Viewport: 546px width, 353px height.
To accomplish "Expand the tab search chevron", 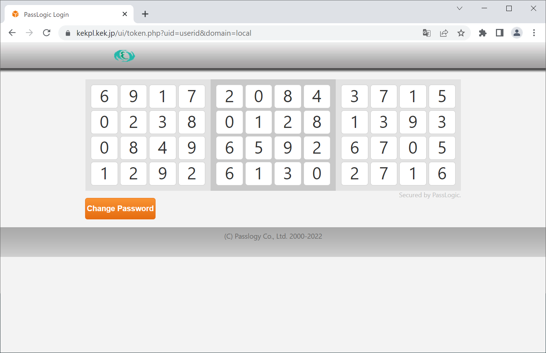I will (x=460, y=9).
